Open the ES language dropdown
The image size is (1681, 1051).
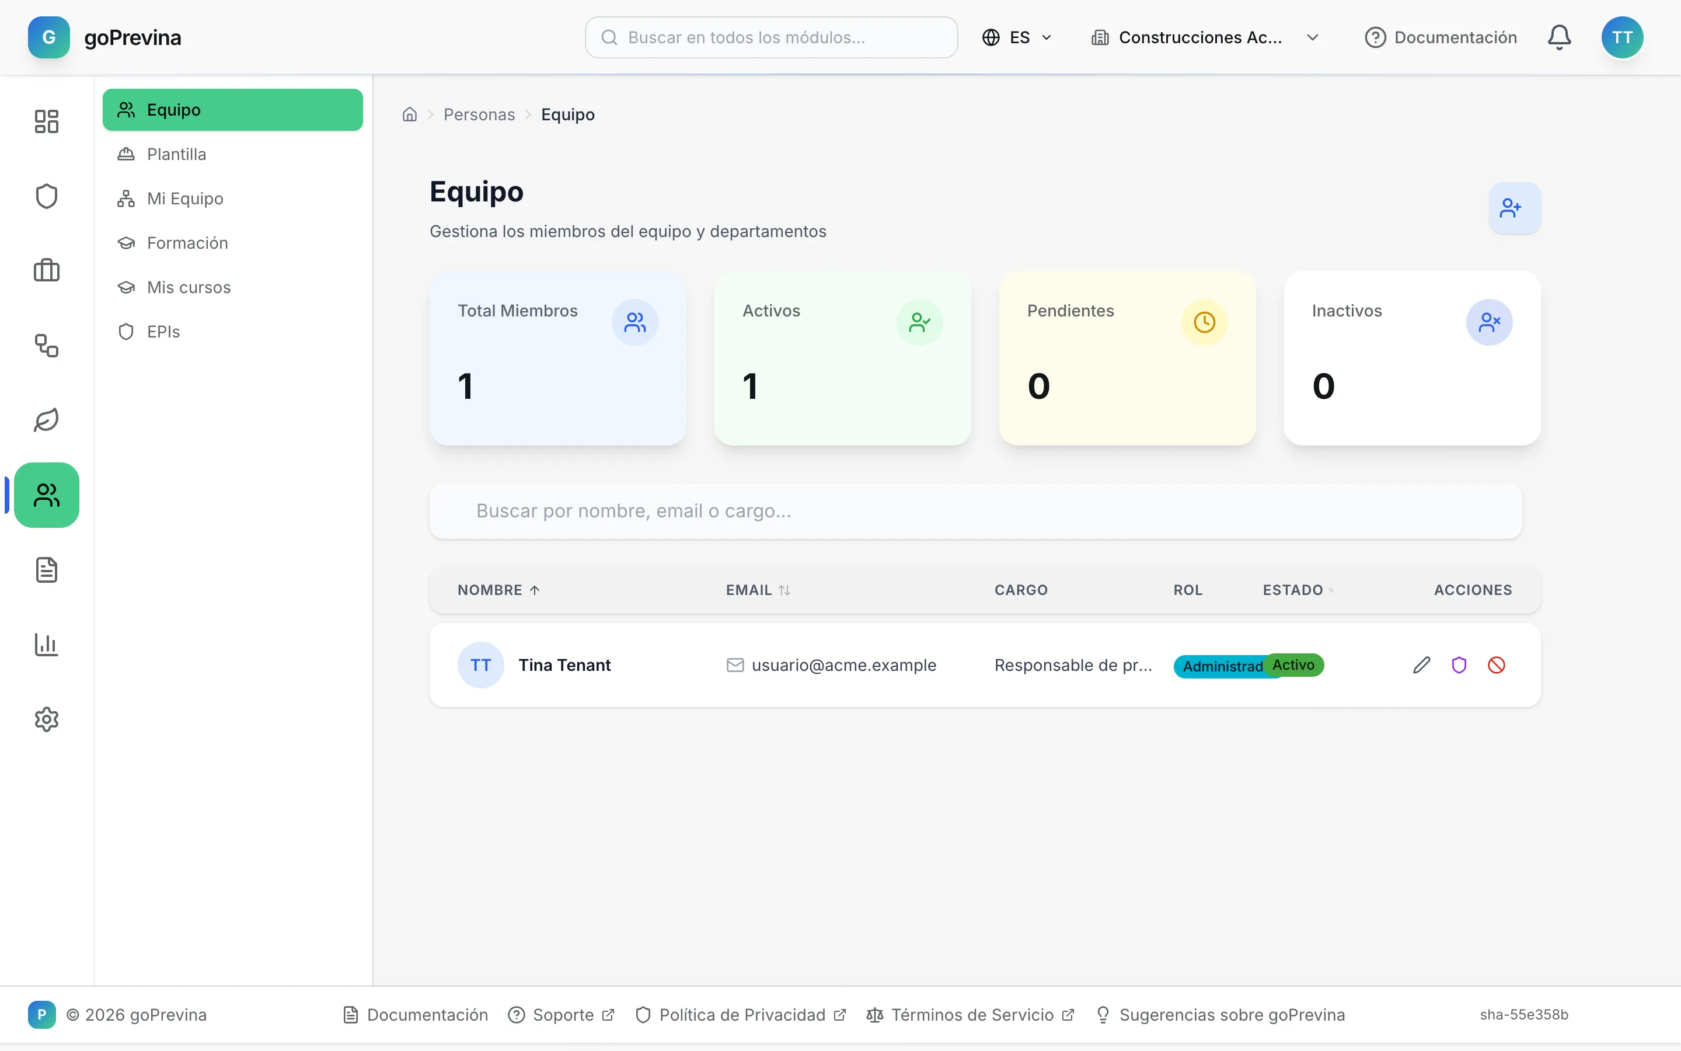1017,37
